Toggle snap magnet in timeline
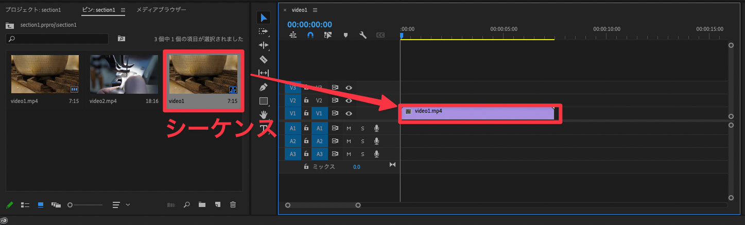Screen dimensions: 745x225 (310, 35)
